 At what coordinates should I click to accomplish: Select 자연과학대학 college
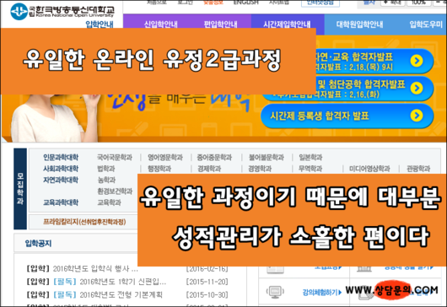(x=61, y=180)
